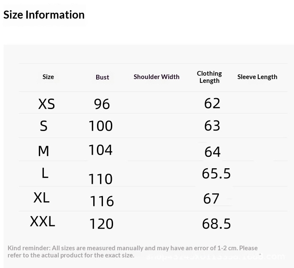Select the M size row label
Viewport: 294px width, 268px height.
(x=43, y=151)
